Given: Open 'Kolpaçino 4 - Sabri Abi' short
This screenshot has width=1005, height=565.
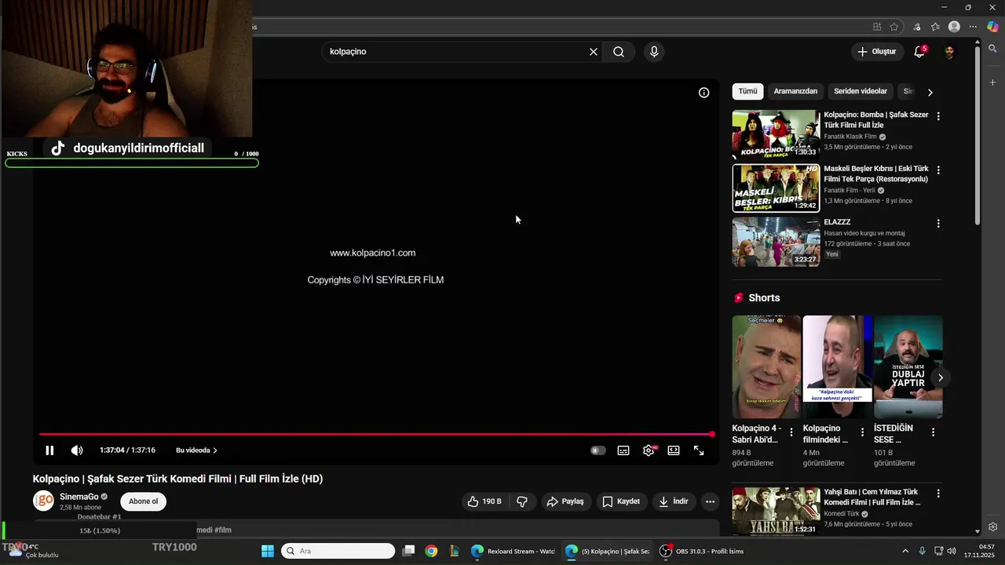Looking at the screenshot, I should click(x=766, y=367).
